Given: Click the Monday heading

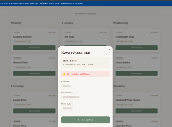Looking at the screenshot, I should [16, 23].
